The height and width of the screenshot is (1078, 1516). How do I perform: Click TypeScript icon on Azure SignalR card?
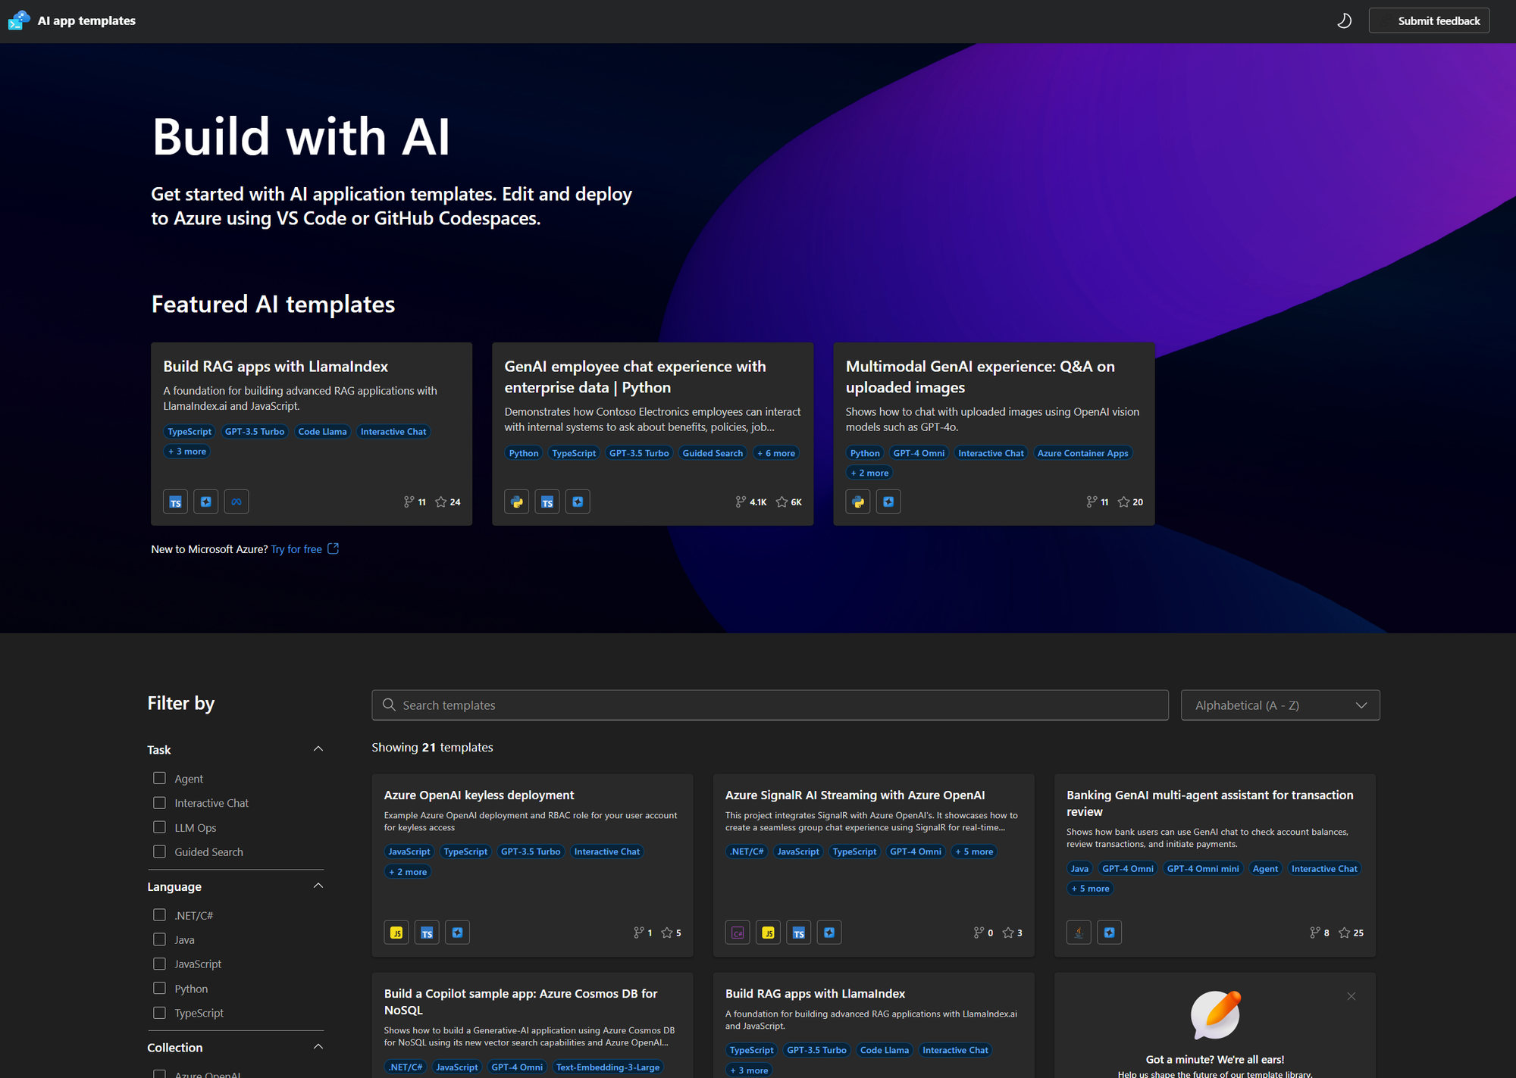coord(798,933)
